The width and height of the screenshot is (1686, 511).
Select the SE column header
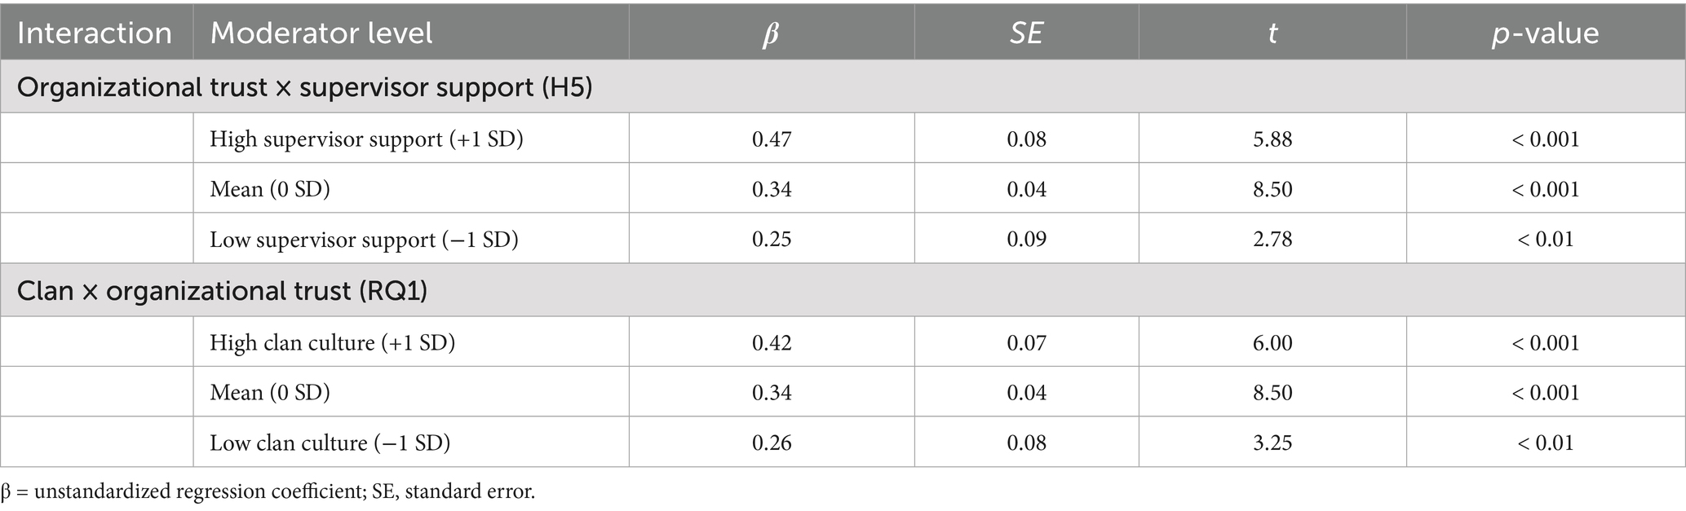point(1026,33)
